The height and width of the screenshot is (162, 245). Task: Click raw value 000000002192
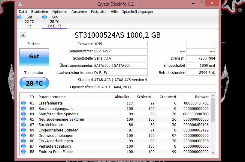(x=196, y=130)
